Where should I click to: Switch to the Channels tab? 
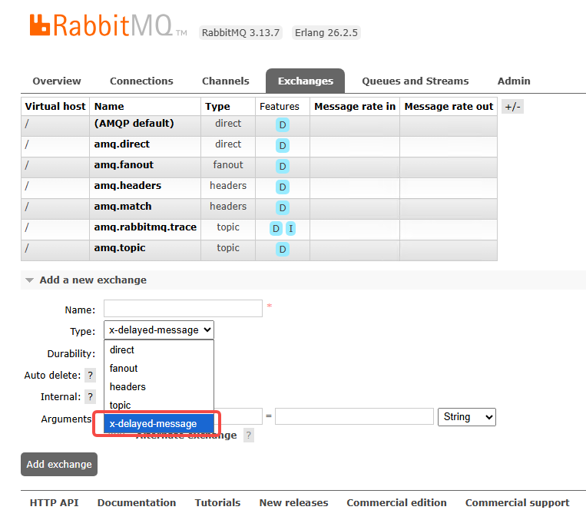(225, 81)
